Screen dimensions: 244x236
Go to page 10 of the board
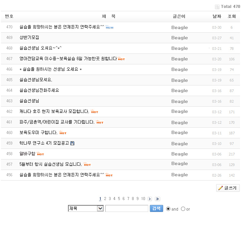(143, 199)
